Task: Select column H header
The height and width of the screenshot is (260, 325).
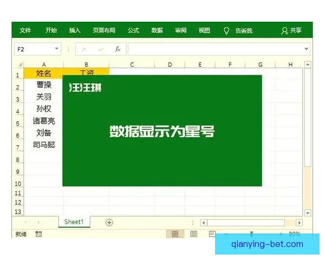Action: coord(290,64)
